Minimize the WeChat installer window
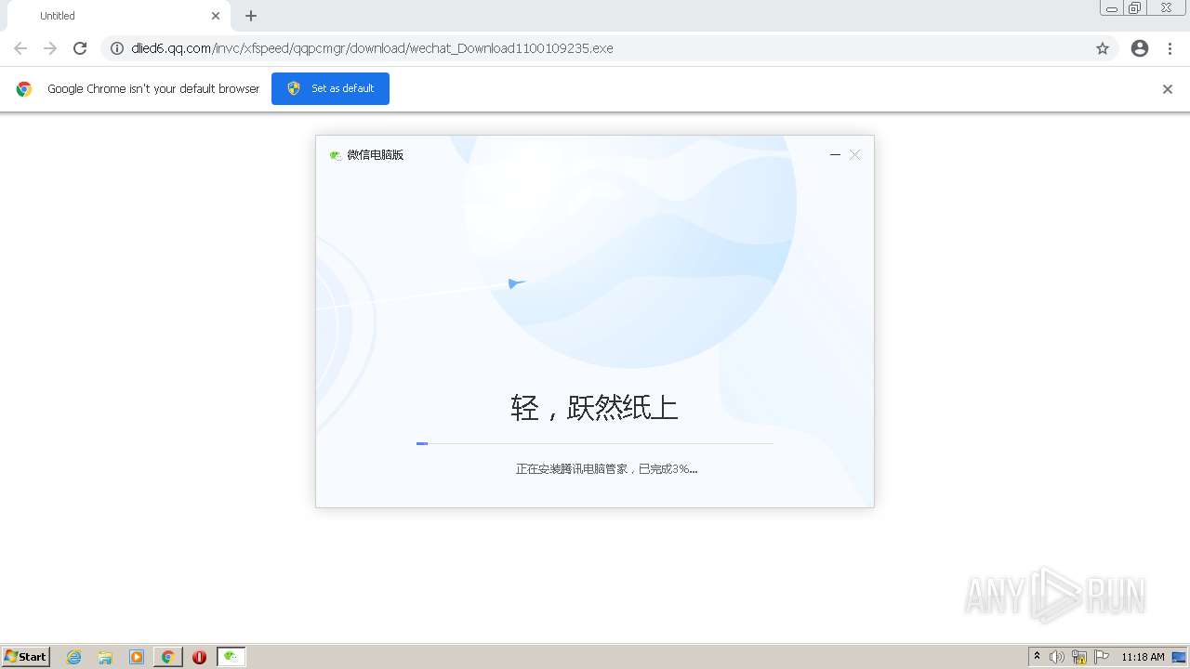This screenshot has height=669, width=1190. pyautogui.click(x=835, y=155)
